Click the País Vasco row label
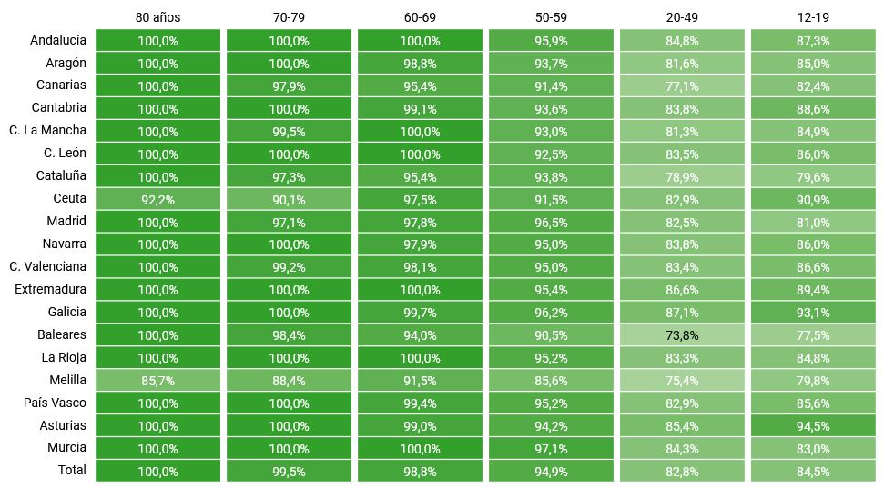This screenshot has width=884, height=488. 56,403
